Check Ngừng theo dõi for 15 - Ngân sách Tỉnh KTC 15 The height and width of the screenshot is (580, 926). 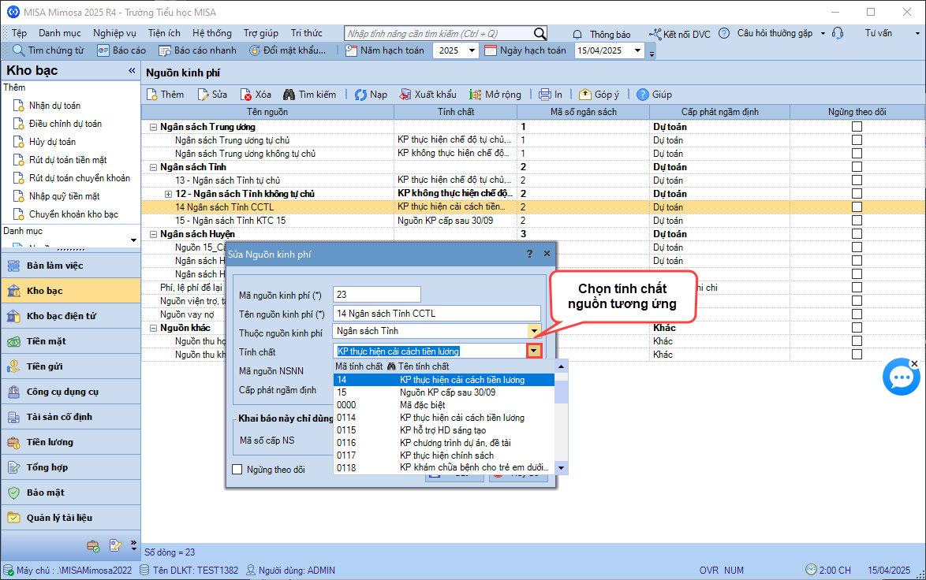coord(857,221)
